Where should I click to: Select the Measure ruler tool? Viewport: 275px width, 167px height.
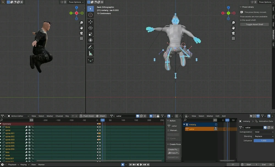point(90,53)
